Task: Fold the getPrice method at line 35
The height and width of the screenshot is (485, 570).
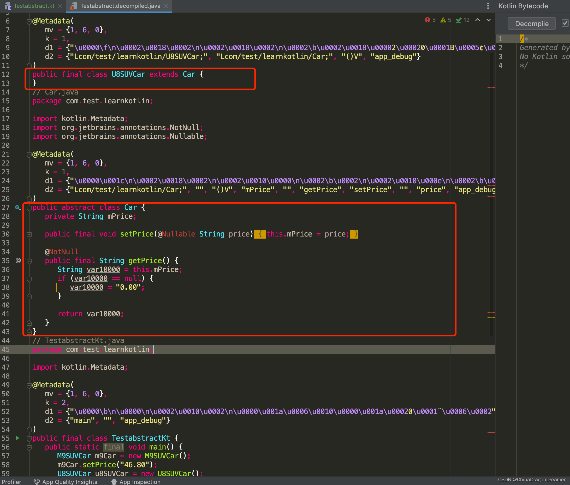Action: click(29, 261)
